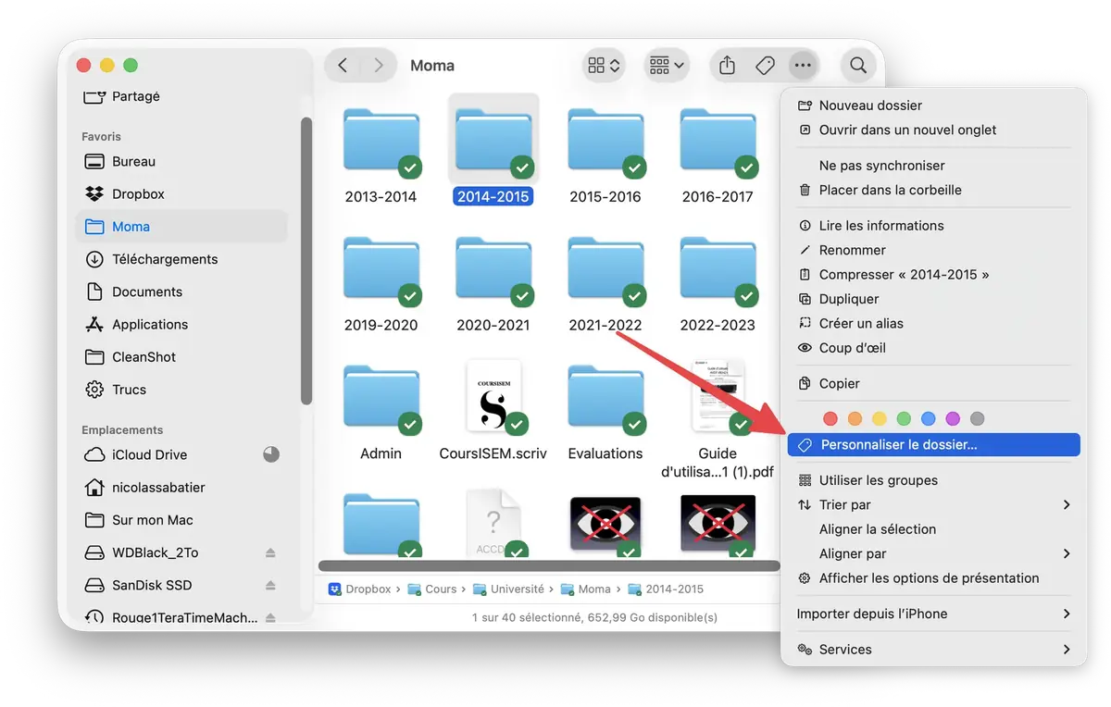Click the Share icon in the toolbar

726,65
